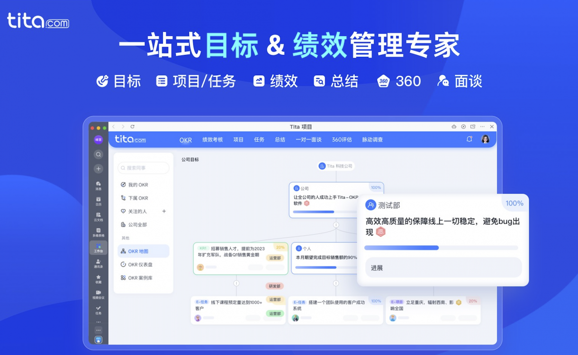
Task: Open the 收藏 favorites sidebar icon
Action: [99, 279]
